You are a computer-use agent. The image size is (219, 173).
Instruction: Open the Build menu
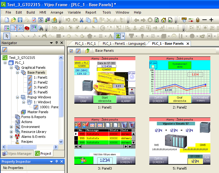coord(31,12)
